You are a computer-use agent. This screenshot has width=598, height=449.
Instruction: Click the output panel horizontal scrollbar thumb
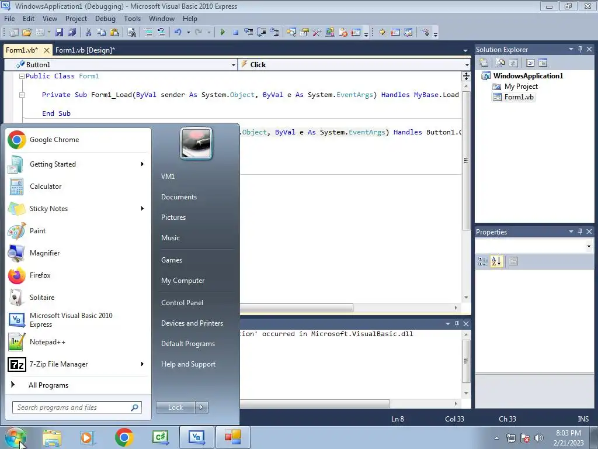click(315, 403)
